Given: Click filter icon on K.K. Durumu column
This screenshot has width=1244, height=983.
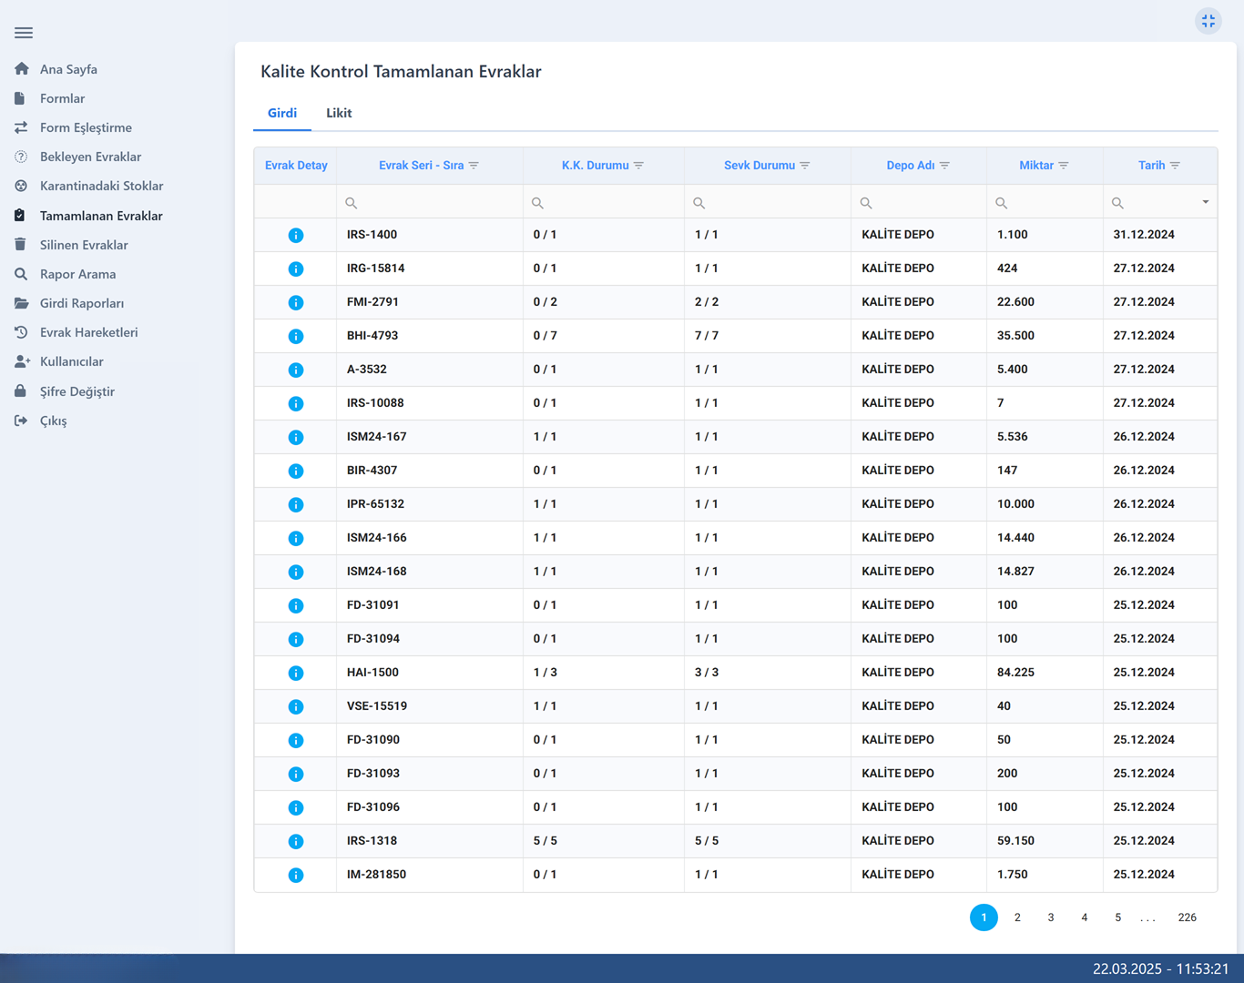Looking at the screenshot, I should (639, 166).
